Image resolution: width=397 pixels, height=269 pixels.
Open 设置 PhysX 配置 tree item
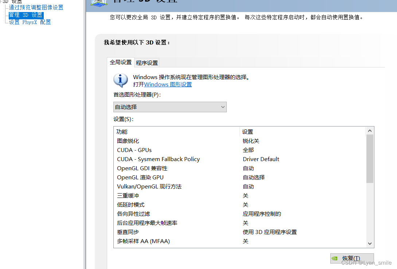coord(30,22)
